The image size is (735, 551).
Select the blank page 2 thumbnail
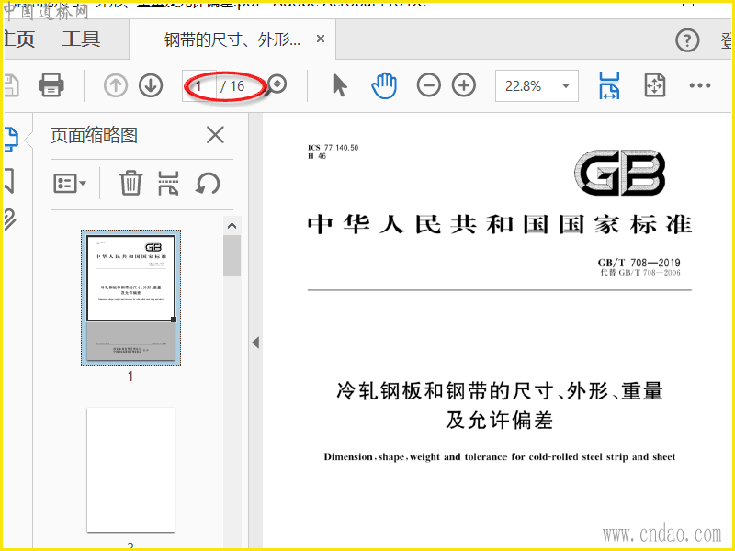tap(130, 469)
